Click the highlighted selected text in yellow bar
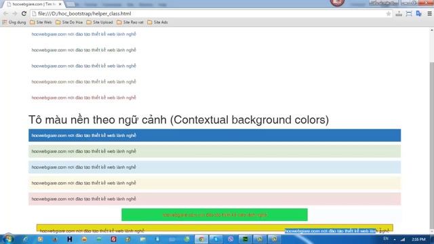Viewport: 434px width, 244px height. (330, 230)
